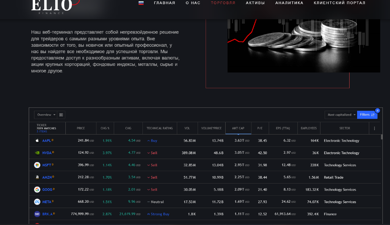This screenshot has width=390, height=225.
Task: Select the ТОРГОВЛЯ menu item
Action: [223, 3]
